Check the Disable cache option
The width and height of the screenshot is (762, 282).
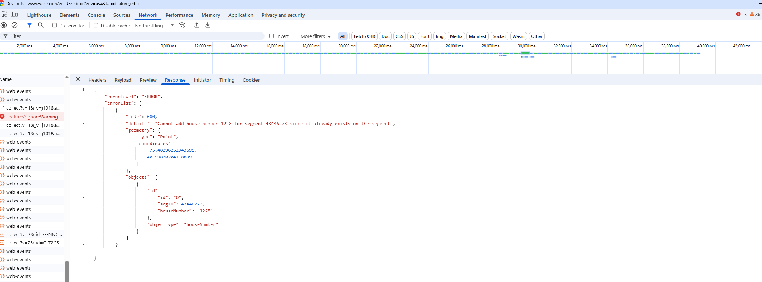(x=96, y=25)
